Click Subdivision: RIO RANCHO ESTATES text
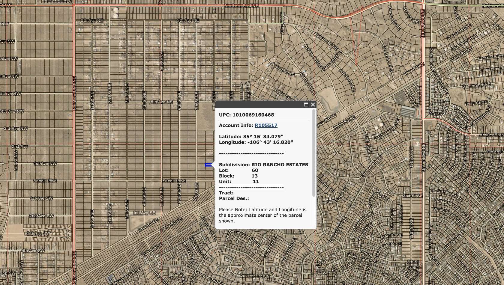 click(264, 165)
